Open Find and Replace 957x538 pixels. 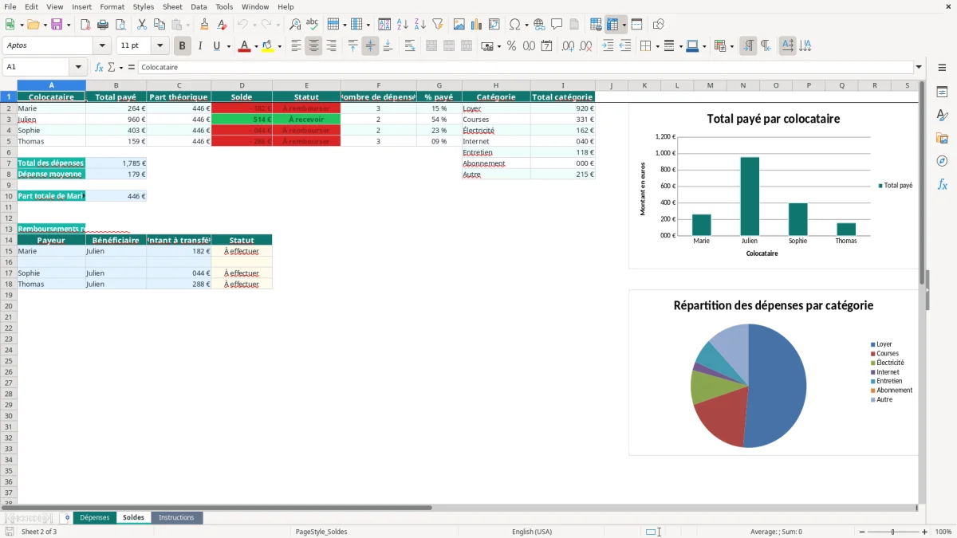click(x=295, y=25)
